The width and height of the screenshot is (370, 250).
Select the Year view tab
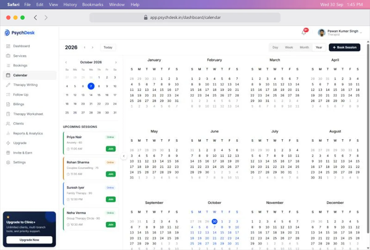point(319,47)
